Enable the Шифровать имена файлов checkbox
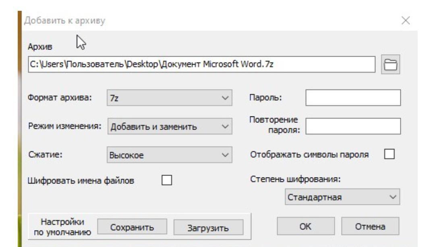This screenshot has width=435, height=247. pos(166,180)
